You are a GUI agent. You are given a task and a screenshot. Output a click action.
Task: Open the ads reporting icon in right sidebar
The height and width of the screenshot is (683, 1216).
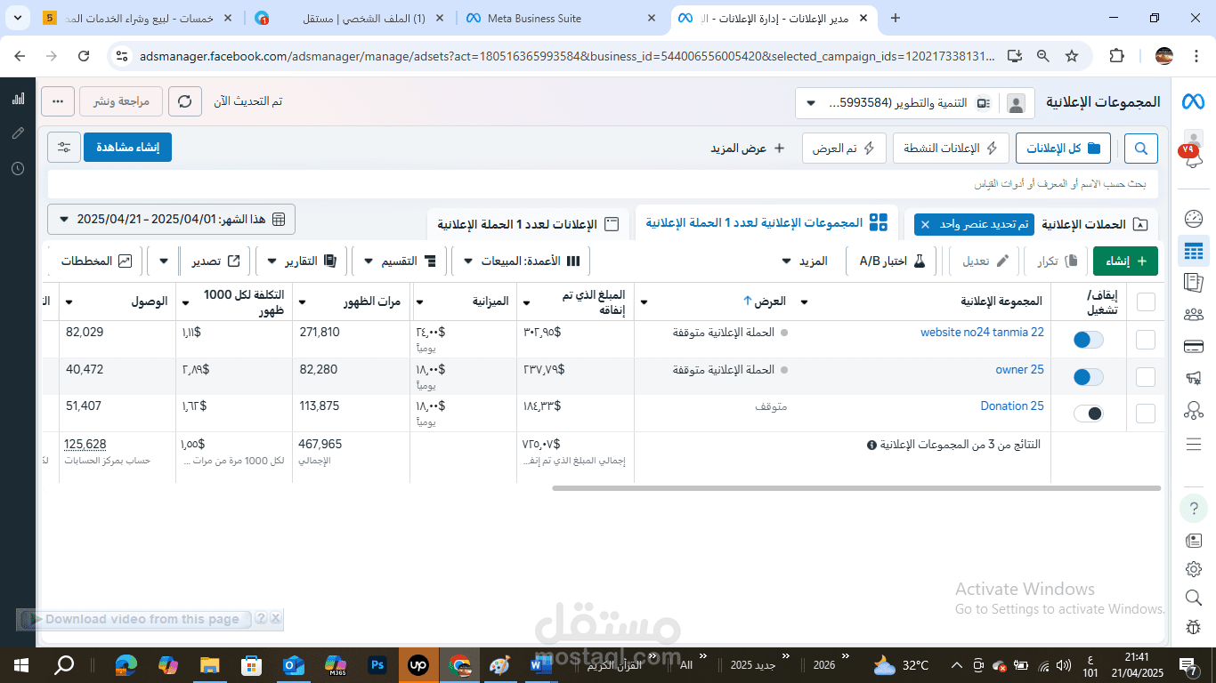tap(1194, 283)
